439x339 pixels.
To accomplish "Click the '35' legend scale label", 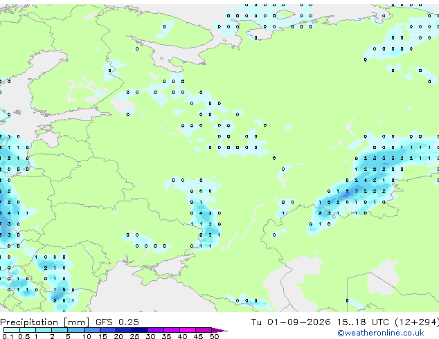I will [166, 336].
